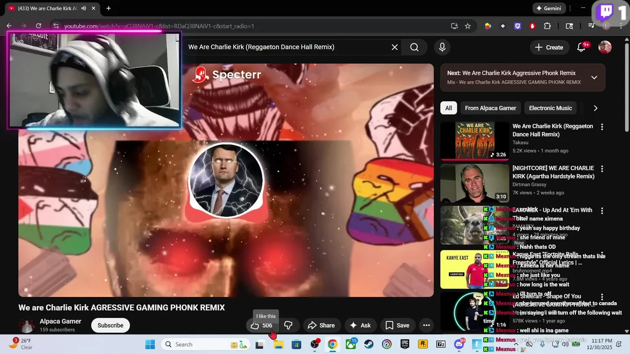The width and height of the screenshot is (630, 354).
Task: Open more actions menu below the video
Action: pos(426,325)
